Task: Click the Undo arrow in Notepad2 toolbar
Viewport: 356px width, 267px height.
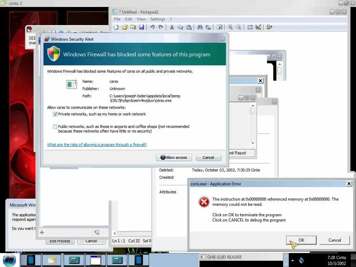Action: [152, 27]
